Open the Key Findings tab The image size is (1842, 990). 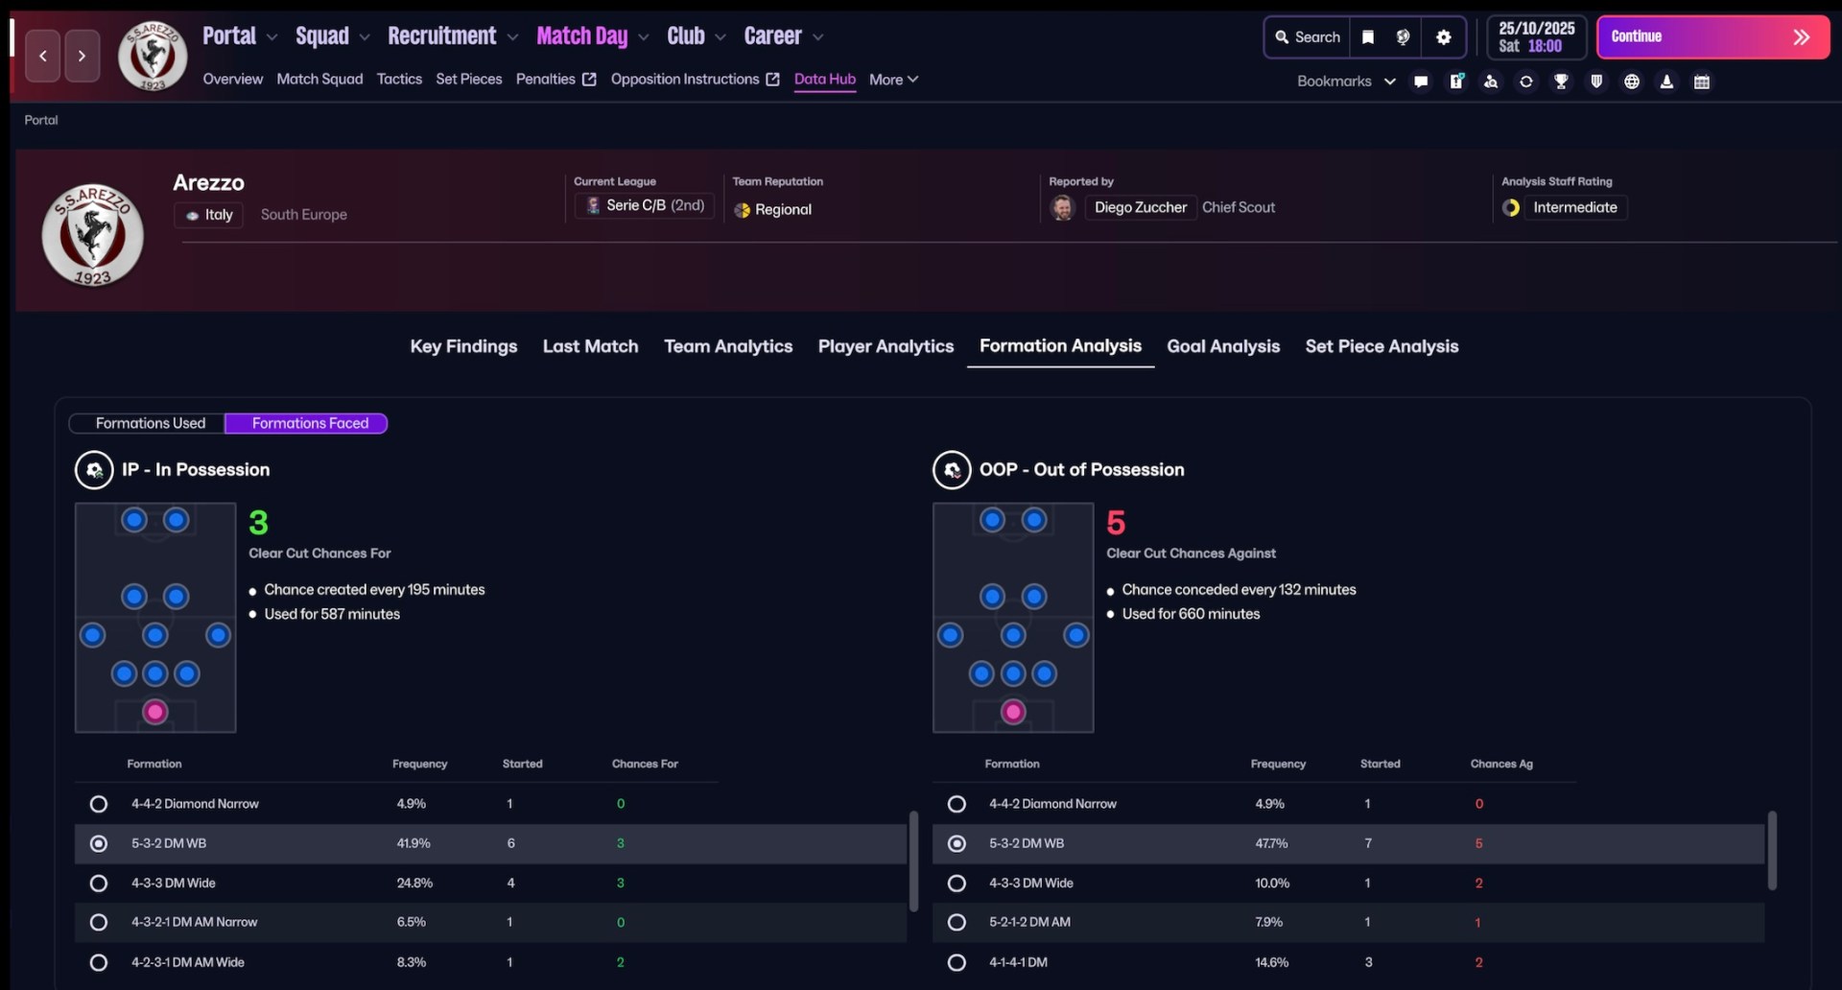point(463,346)
